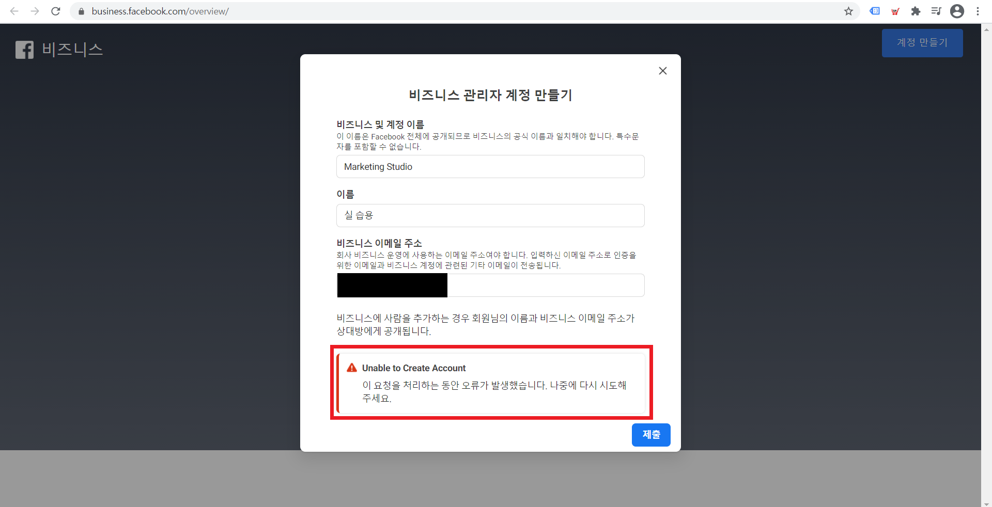Click the Unable to Create Account heading
Image resolution: width=992 pixels, height=507 pixels.
(414, 368)
